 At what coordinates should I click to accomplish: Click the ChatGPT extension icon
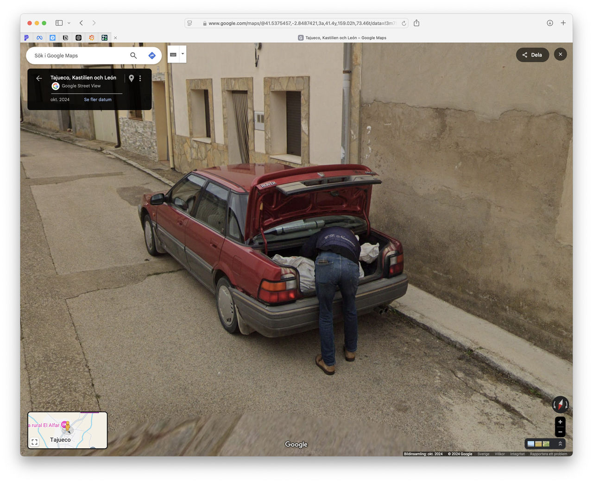(79, 38)
